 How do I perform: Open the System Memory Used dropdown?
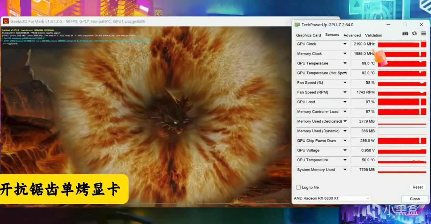pos(345,170)
